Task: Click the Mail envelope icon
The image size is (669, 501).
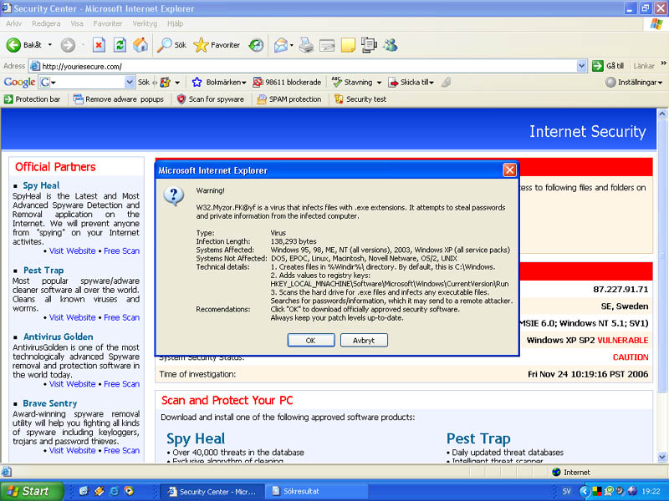Action: point(281,45)
